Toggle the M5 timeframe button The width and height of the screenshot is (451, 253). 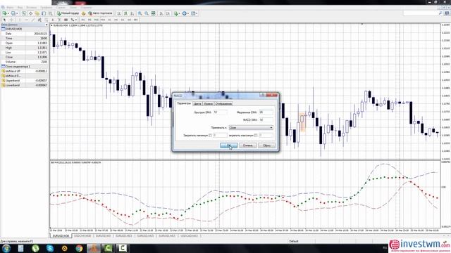pos(89,20)
